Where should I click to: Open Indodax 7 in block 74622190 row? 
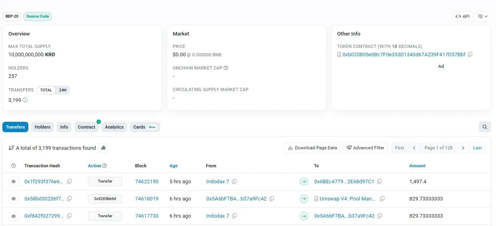pos(218,181)
